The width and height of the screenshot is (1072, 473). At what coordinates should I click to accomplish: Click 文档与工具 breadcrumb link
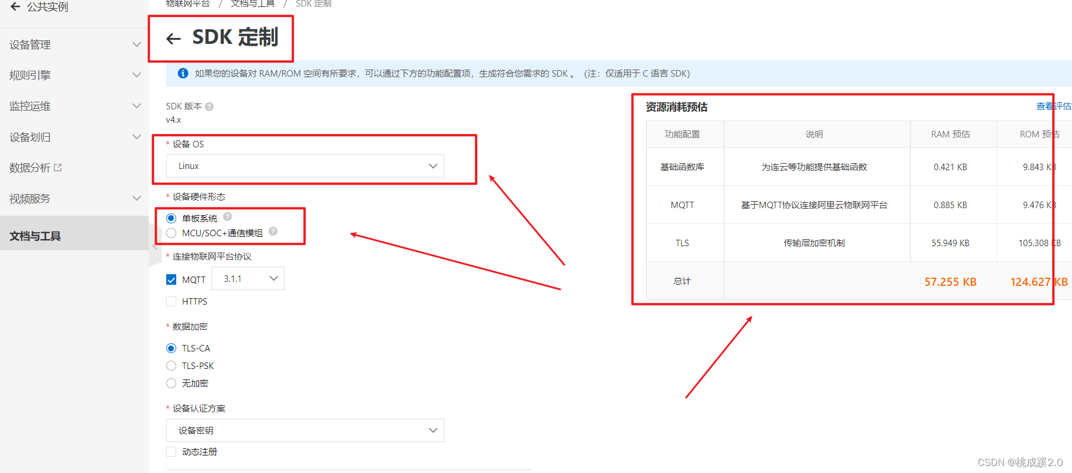252,4
